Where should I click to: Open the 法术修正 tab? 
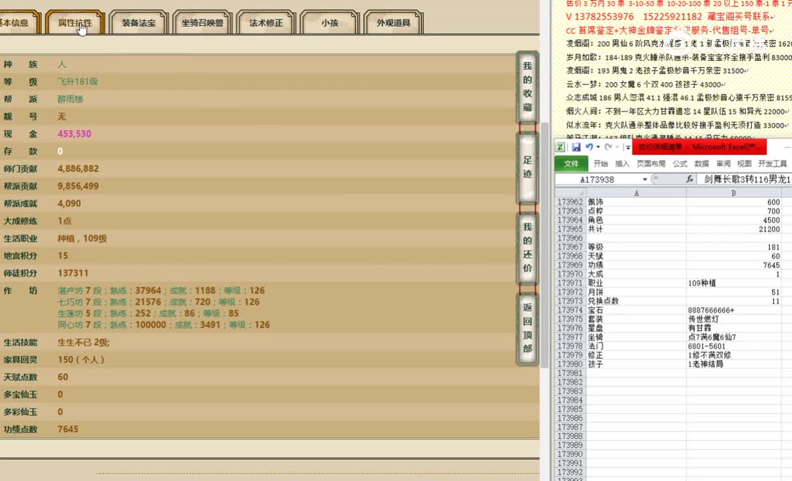(266, 23)
